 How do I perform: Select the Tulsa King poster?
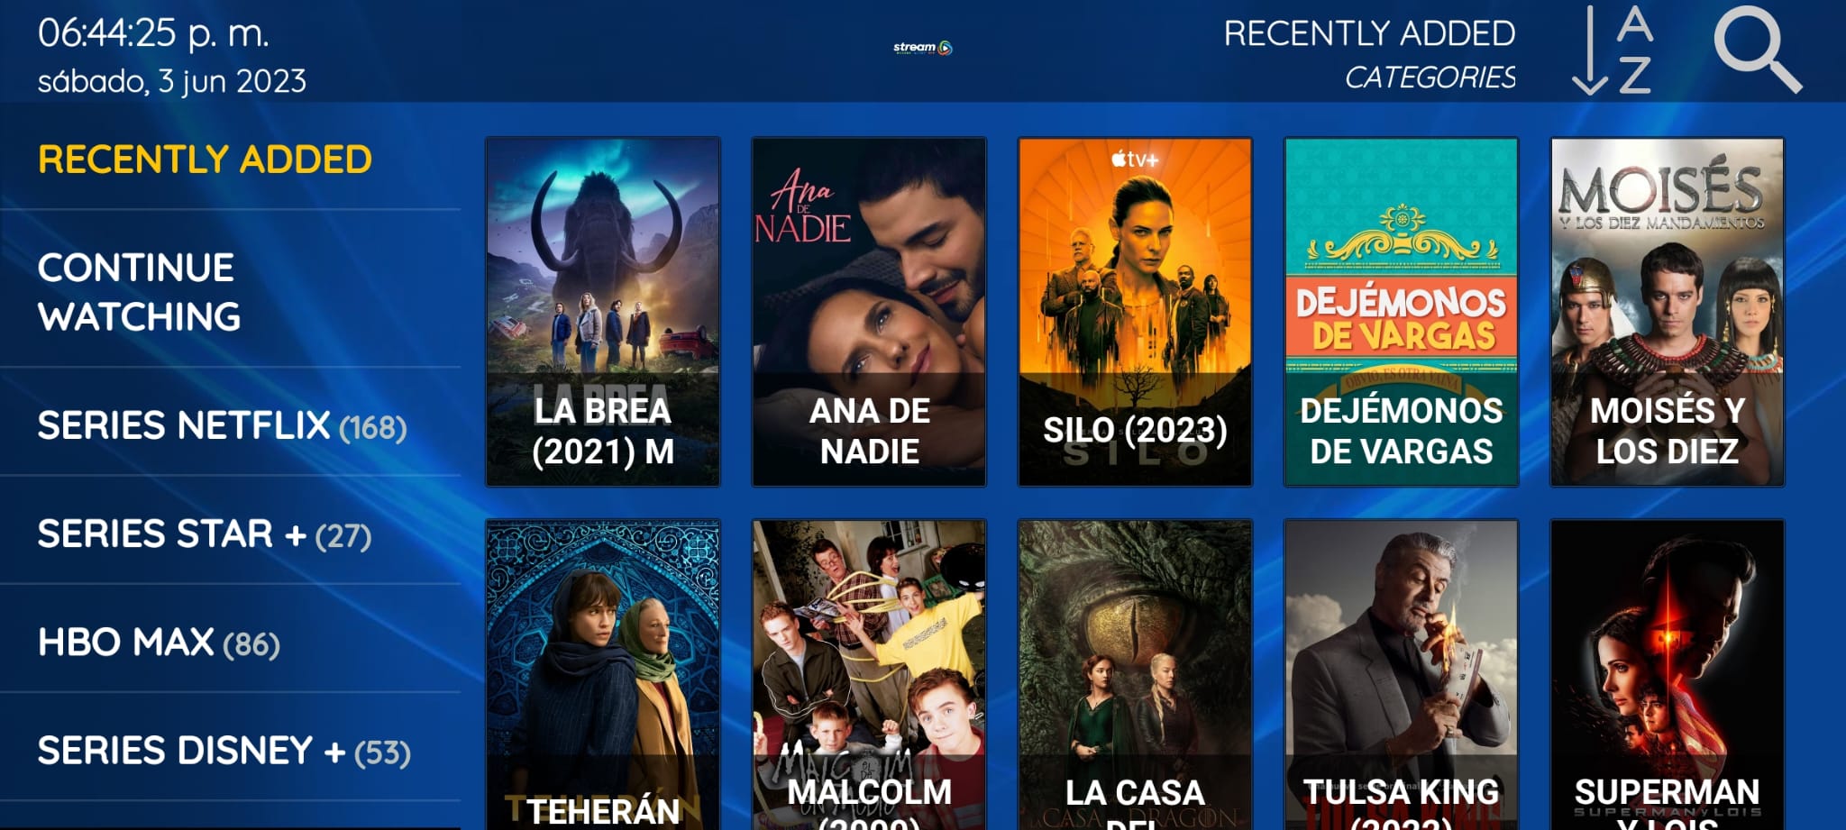[1401, 674]
